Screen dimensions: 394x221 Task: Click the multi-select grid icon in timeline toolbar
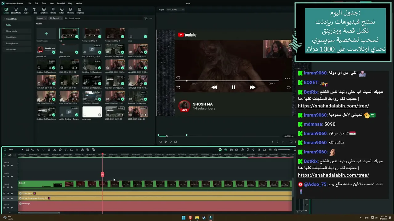tap(27, 150)
